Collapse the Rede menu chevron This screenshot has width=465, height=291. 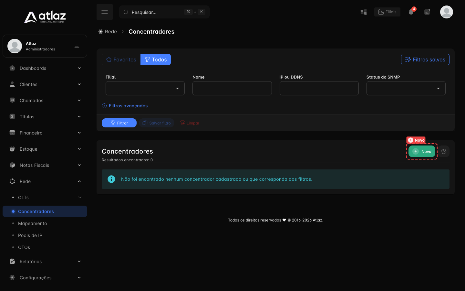point(79,181)
